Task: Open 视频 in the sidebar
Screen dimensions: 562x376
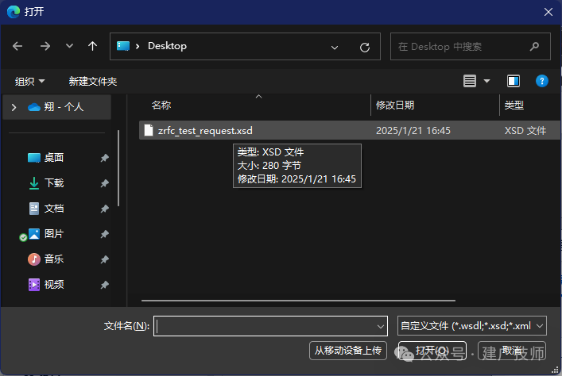Action: click(54, 285)
